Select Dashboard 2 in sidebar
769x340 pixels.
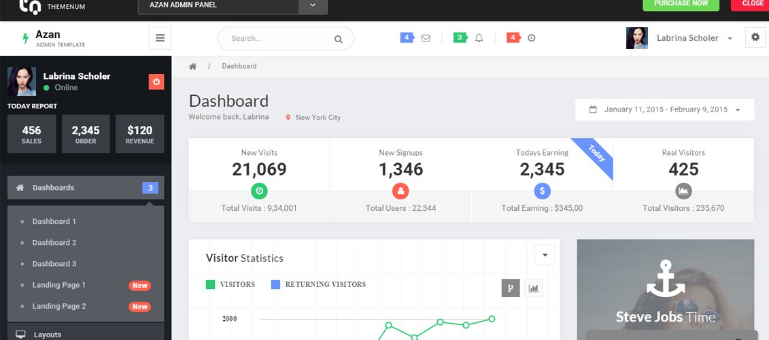(54, 243)
